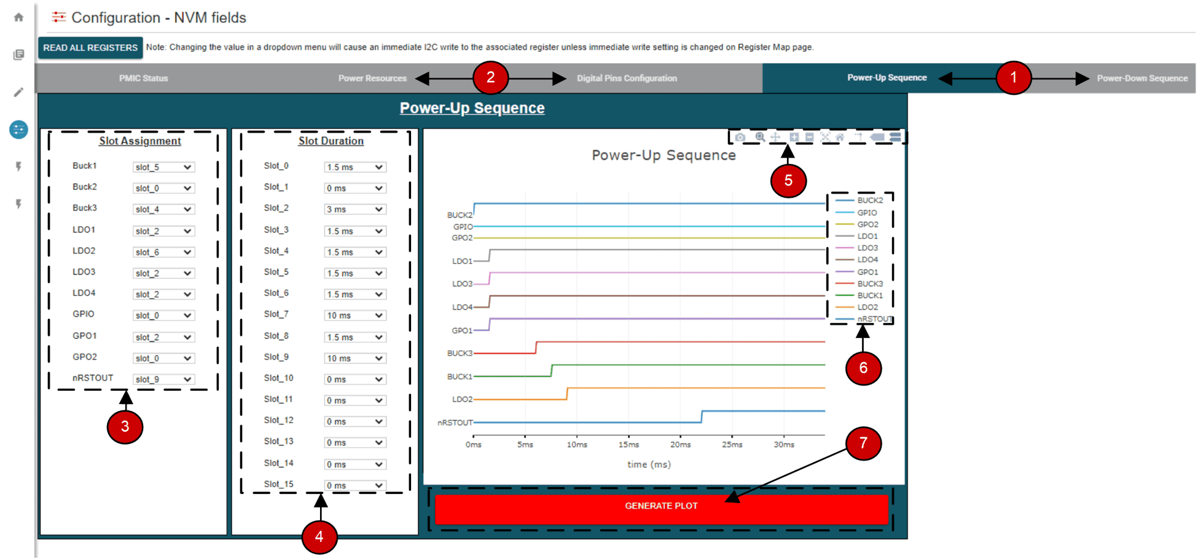Toggle LDO3 trace in the plot legend

pyautogui.click(x=867, y=248)
